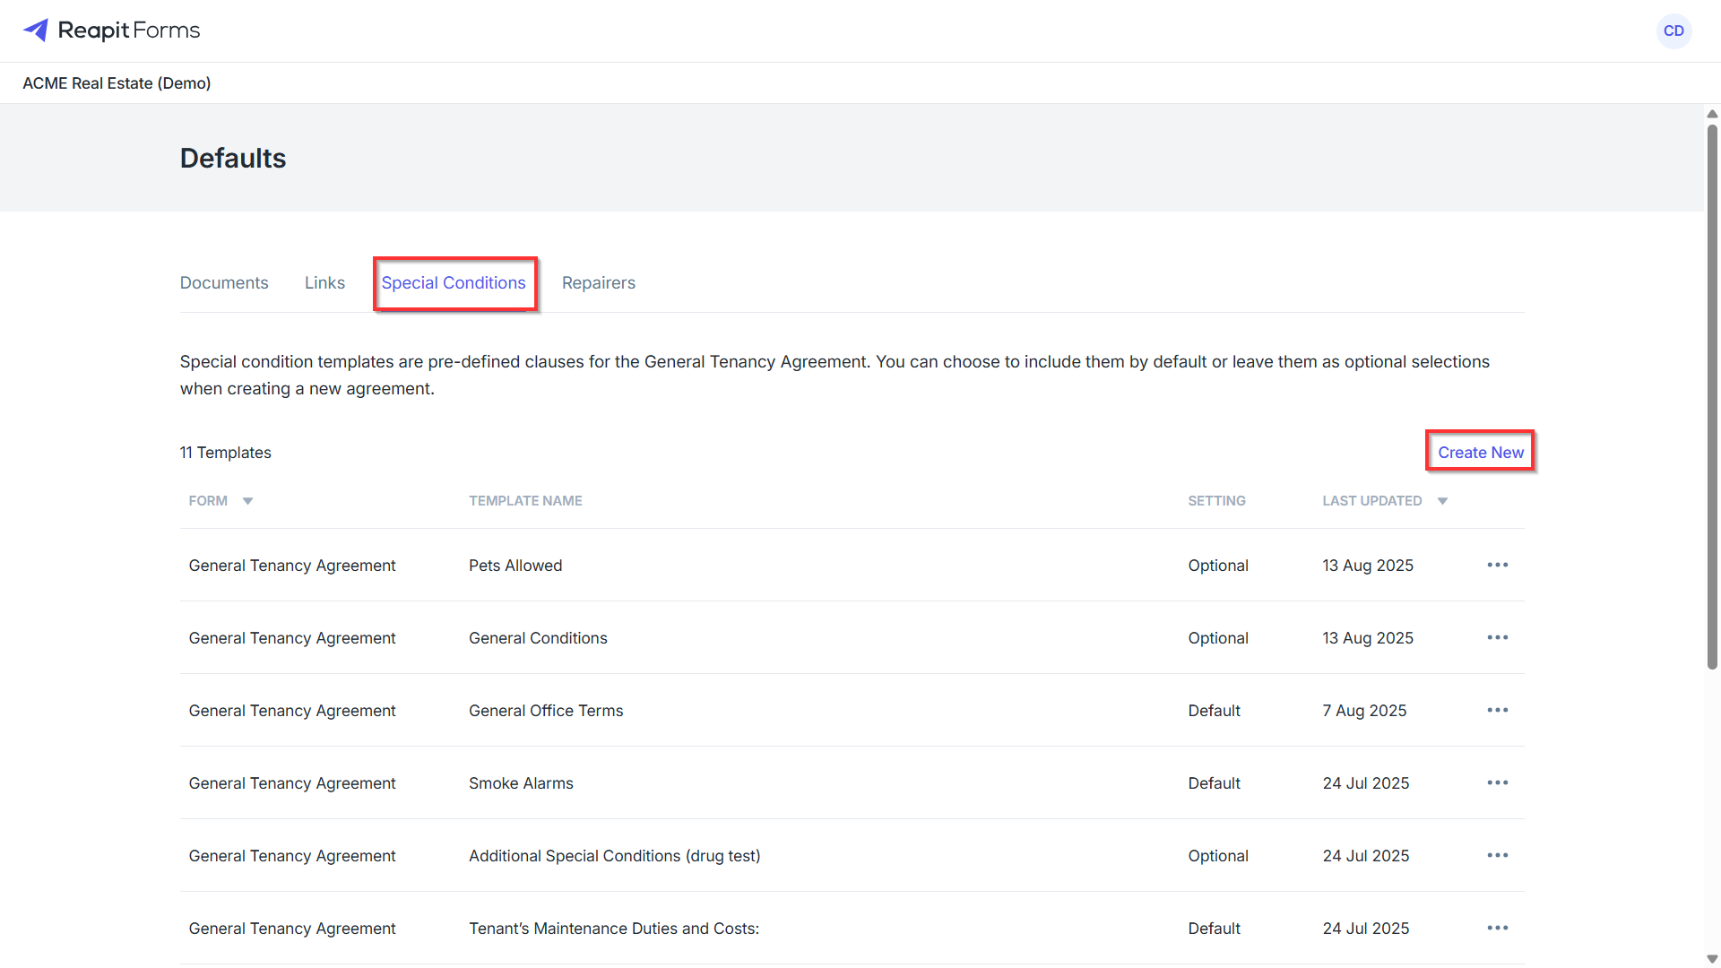The height and width of the screenshot is (968, 1721).
Task: Click the Create New link
Action: (1481, 453)
